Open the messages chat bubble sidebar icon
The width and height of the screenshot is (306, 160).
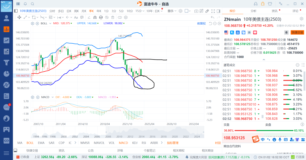(x=7, y=107)
